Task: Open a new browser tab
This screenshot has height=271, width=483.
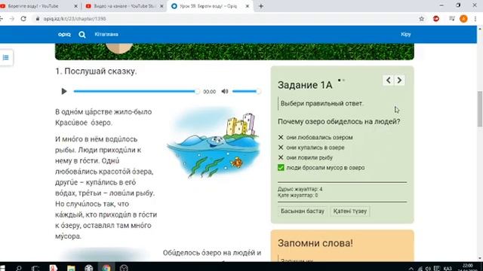Action: click(261, 6)
